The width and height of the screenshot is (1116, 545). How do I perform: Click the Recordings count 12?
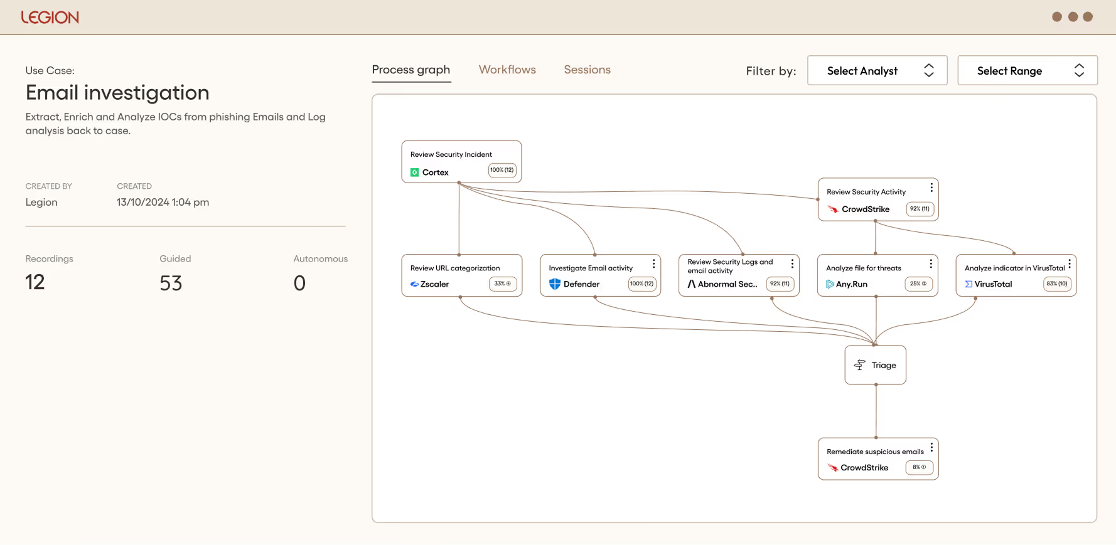click(35, 282)
